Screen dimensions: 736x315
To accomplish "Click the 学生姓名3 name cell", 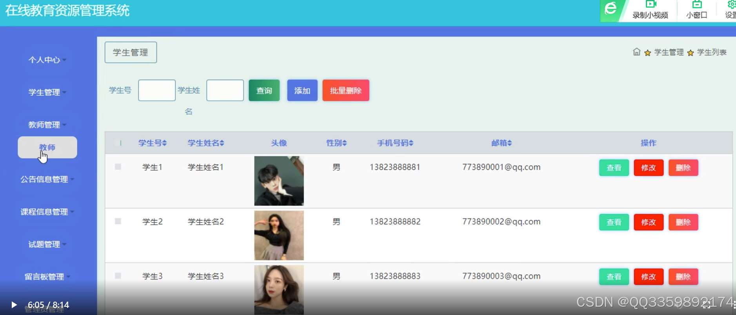I will 205,276.
